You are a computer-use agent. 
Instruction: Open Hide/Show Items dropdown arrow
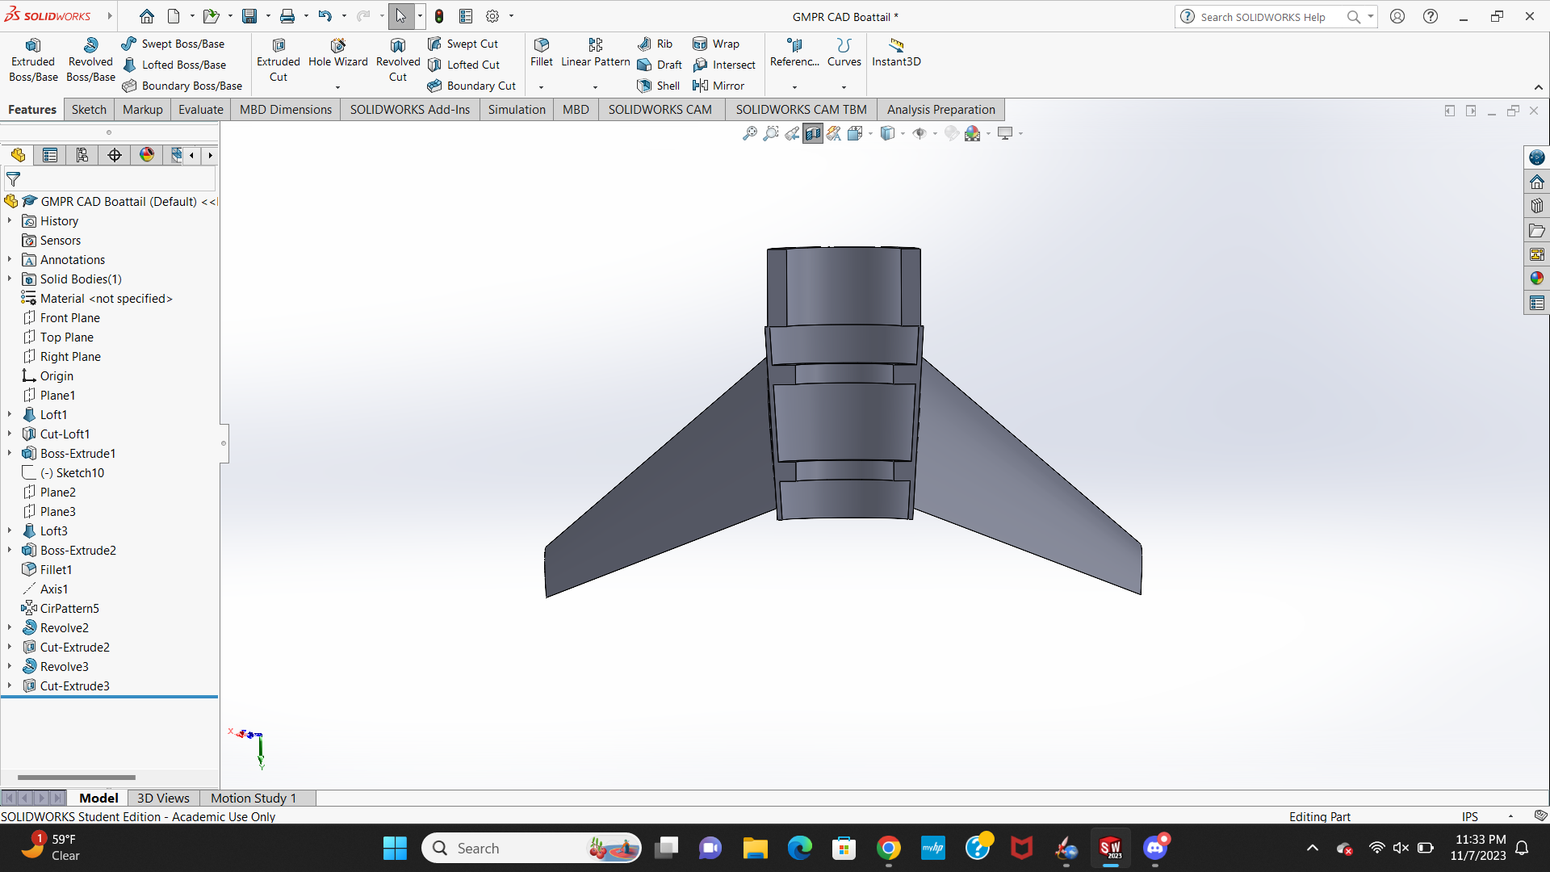click(935, 133)
